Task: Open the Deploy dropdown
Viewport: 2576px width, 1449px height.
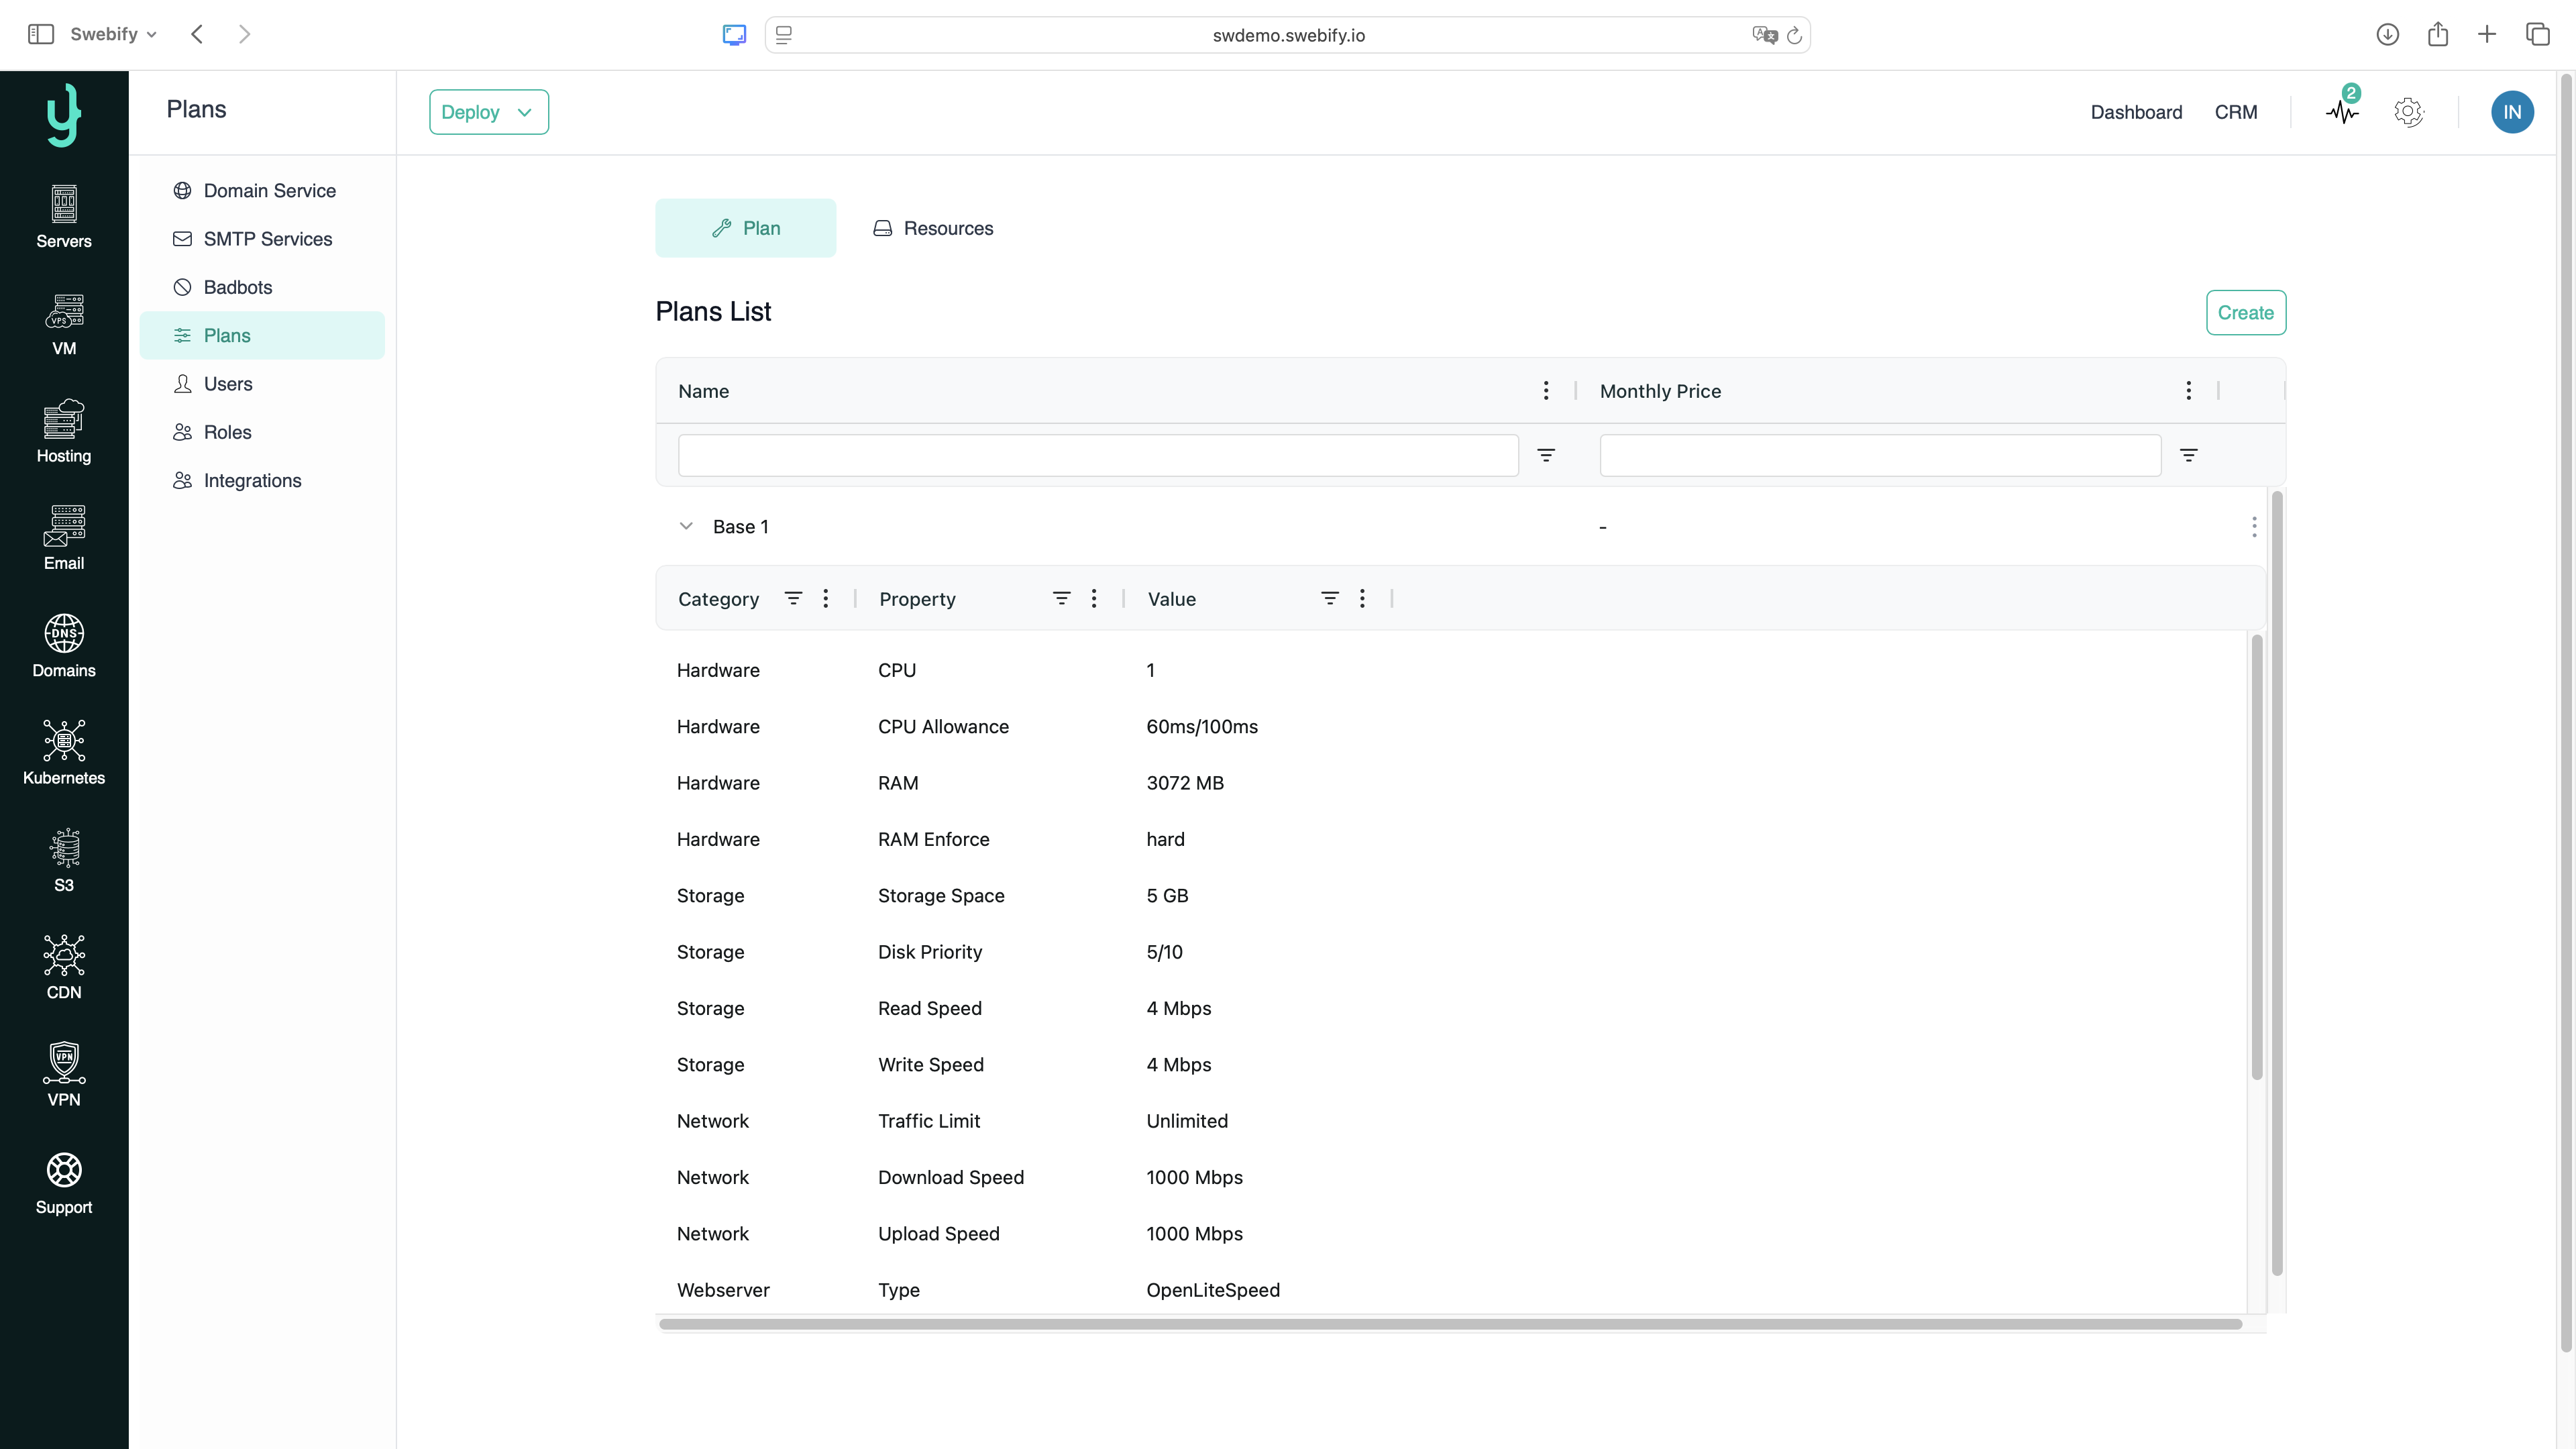Action: pyautogui.click(x=489, y=112)
